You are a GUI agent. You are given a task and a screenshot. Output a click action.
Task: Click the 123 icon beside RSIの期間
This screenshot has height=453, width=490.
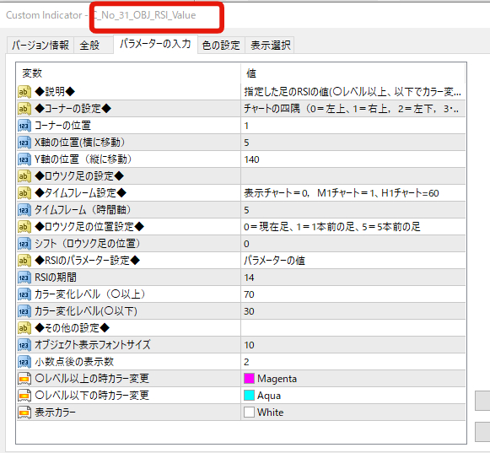[24, 278]
